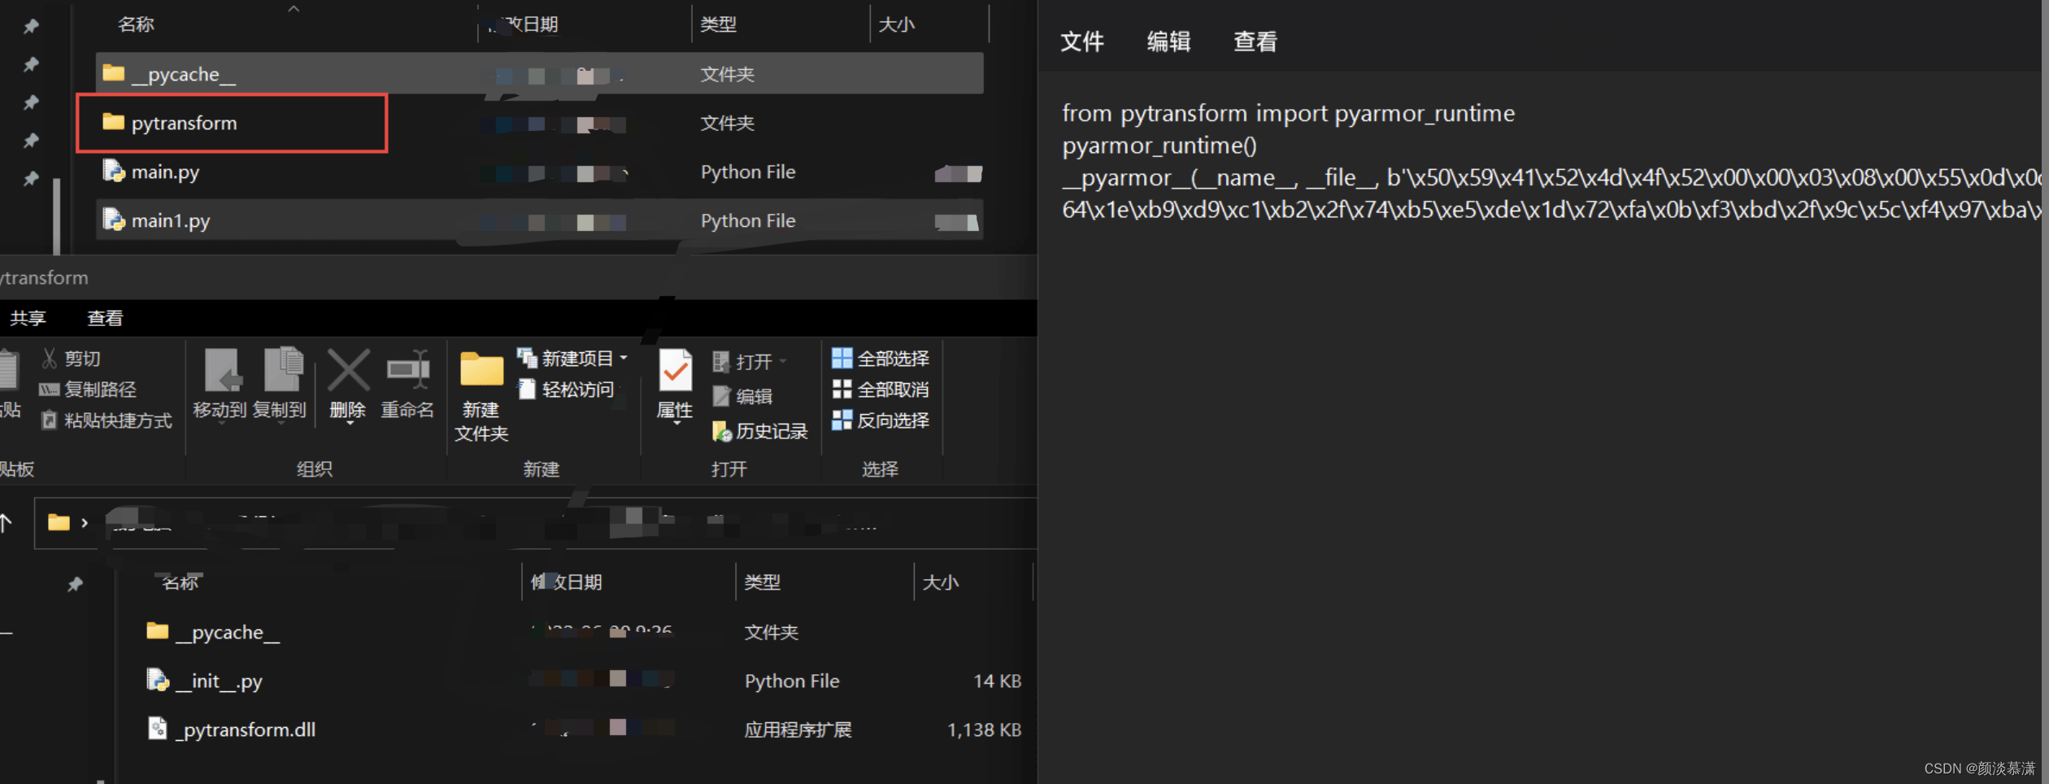The width and height of the screenshot is (2049, 784).
Task: Switch to the 共享 tab
Action: tap(28, 317)
